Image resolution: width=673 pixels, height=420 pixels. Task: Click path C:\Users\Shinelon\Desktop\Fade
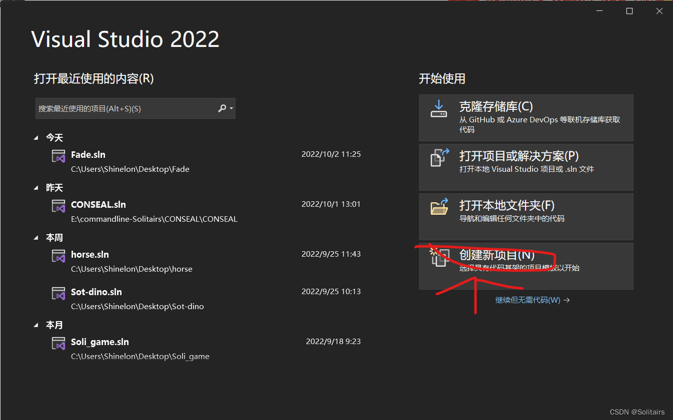[x=130, y=169]
